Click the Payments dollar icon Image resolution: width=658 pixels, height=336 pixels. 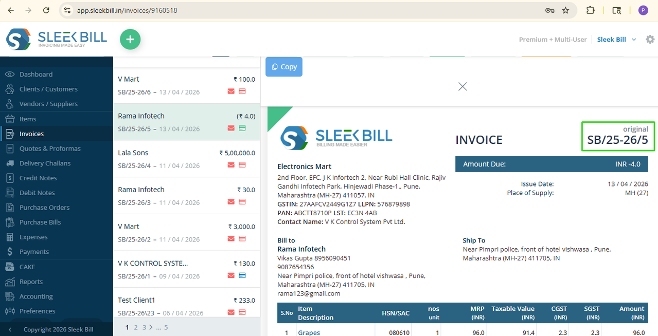pyautogui.click(x=10, y=252)
